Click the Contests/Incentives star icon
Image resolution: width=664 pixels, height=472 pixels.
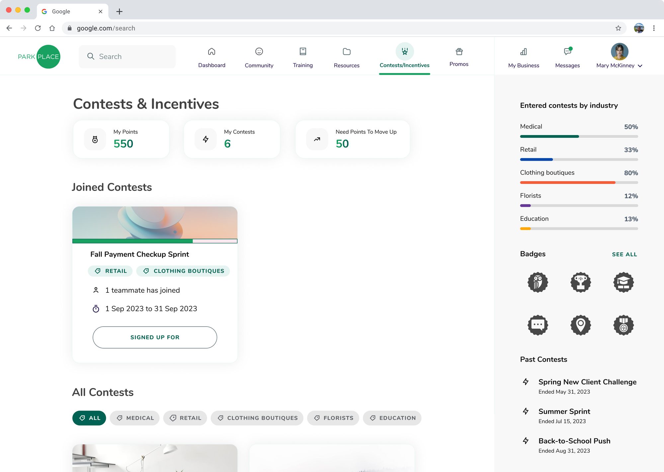pos(404,51)
